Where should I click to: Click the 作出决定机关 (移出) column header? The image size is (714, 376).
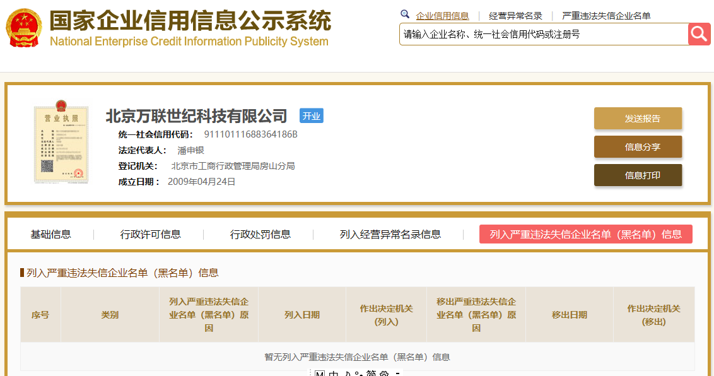coord(653,315)
